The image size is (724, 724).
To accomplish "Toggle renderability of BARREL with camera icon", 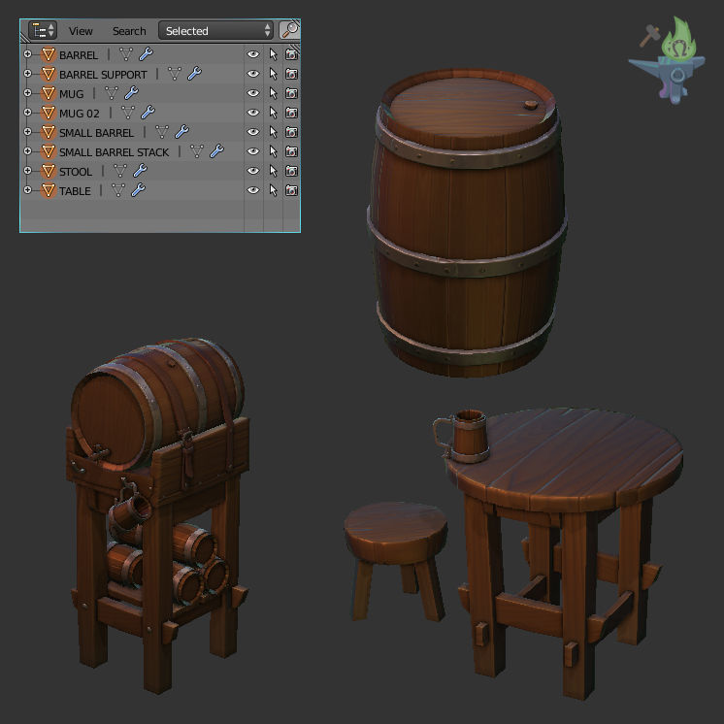I will pos(291,54).
